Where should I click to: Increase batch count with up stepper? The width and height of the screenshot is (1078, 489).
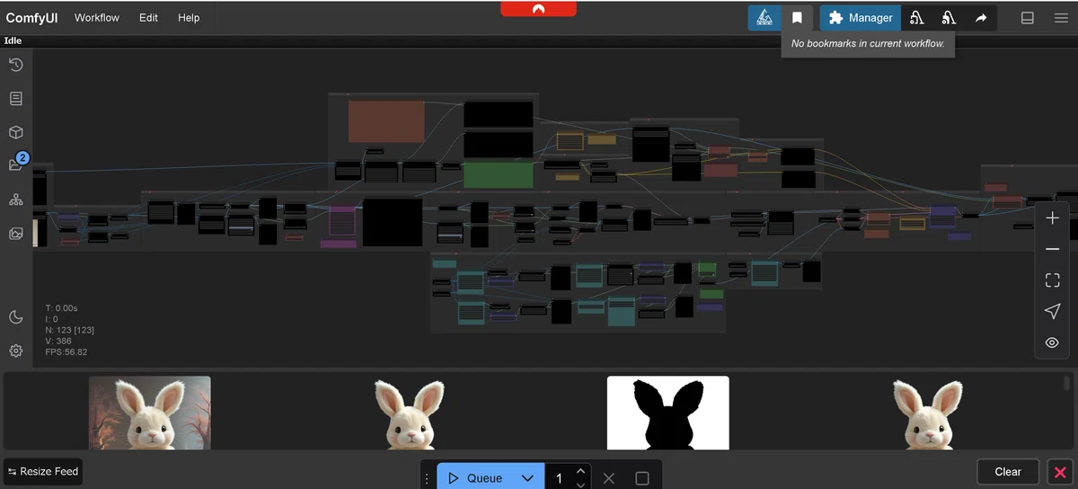pyautogui.click(x=580, y=471)
